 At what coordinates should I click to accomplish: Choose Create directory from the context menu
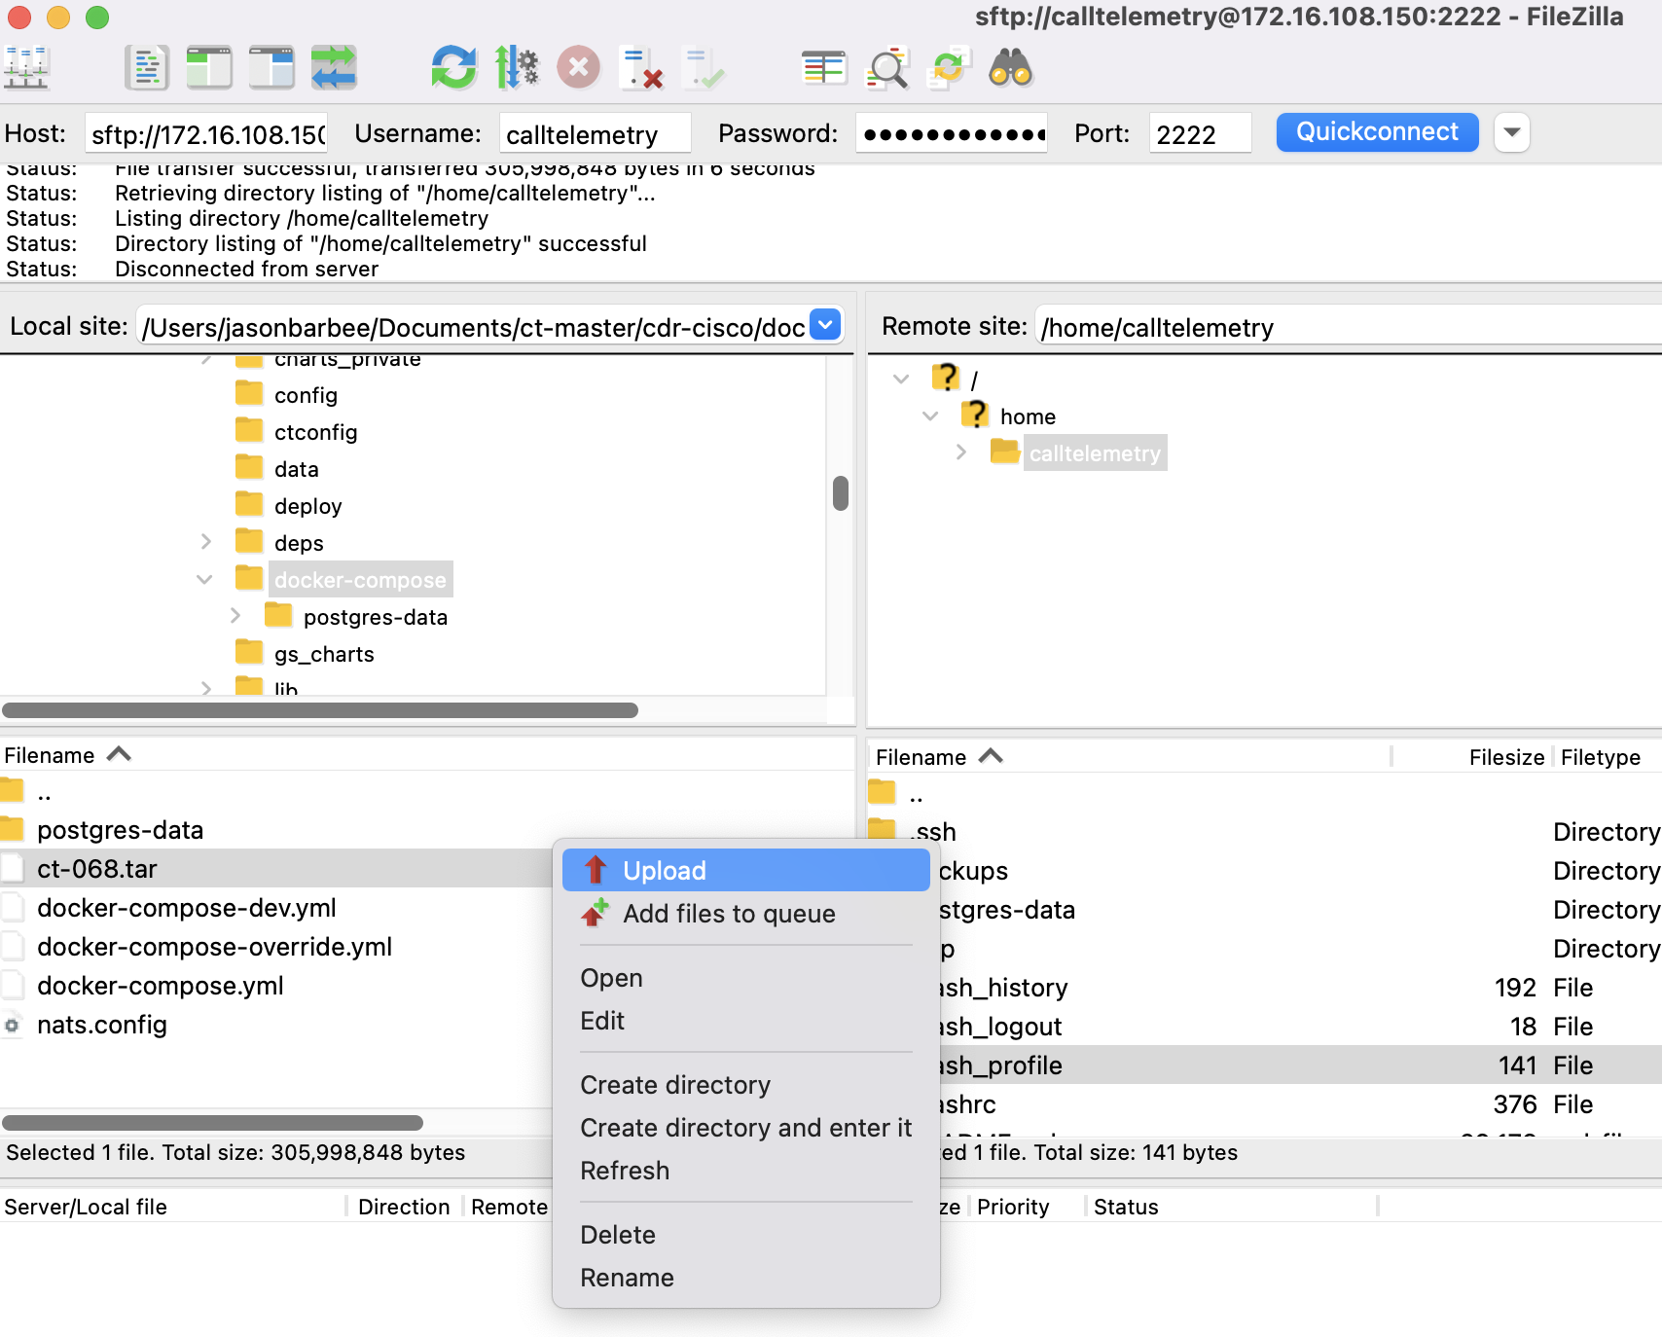(x=675, y=1084)
